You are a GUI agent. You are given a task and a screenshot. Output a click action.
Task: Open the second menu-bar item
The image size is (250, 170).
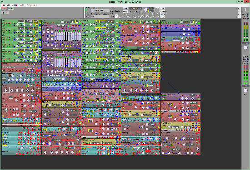(x=9, y=5)
